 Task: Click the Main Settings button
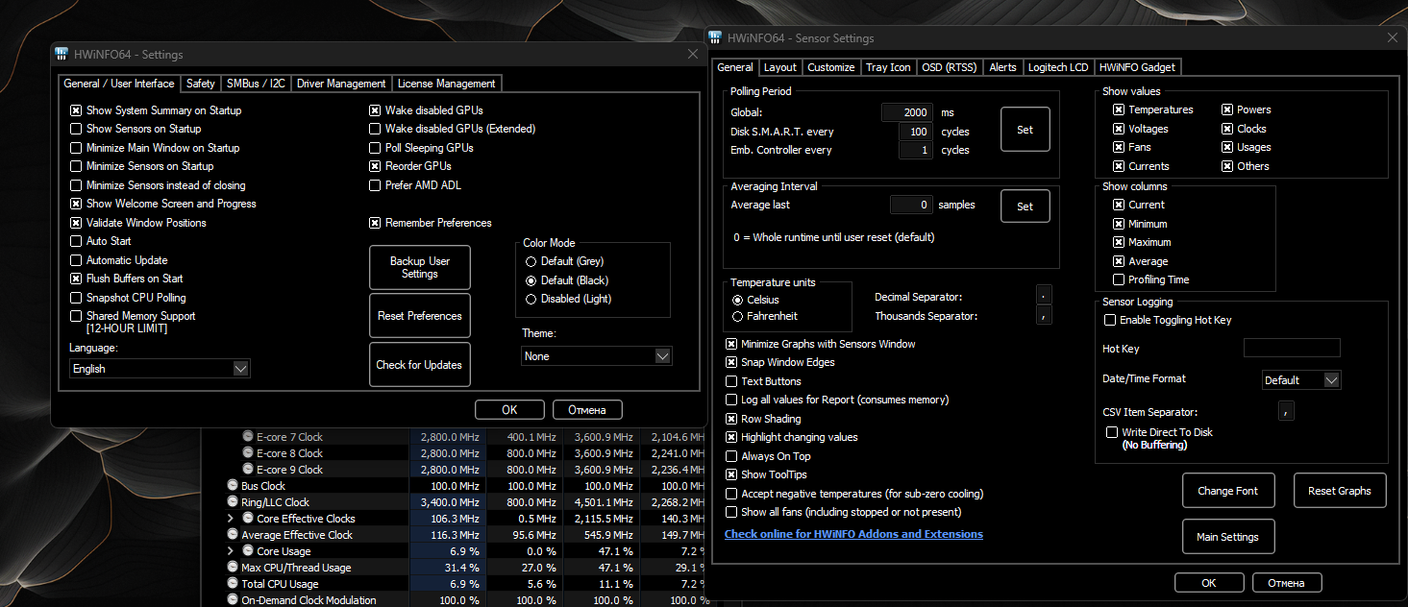point(1227,537)
